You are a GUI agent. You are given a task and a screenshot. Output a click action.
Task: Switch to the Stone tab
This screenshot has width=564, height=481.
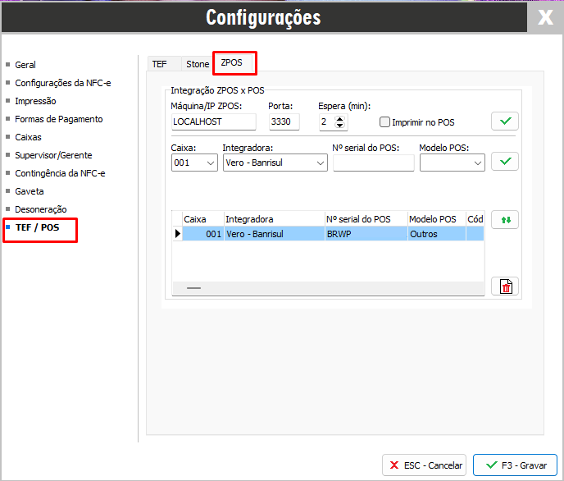point(198,64)
